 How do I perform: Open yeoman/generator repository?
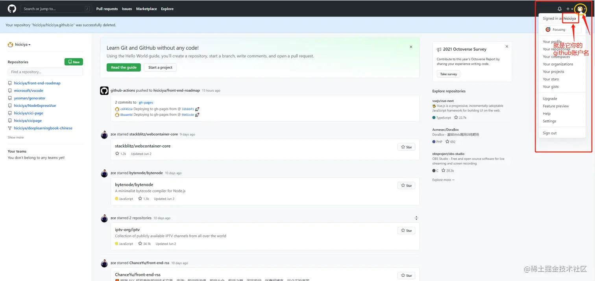(x=30, y=98)
